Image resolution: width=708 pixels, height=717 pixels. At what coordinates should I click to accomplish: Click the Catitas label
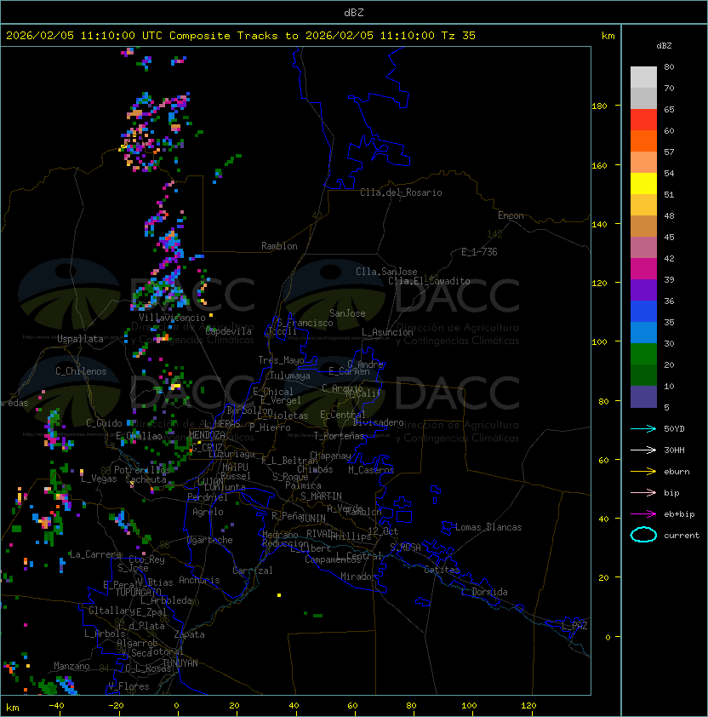pyautogui.click(x=442, y=570)
